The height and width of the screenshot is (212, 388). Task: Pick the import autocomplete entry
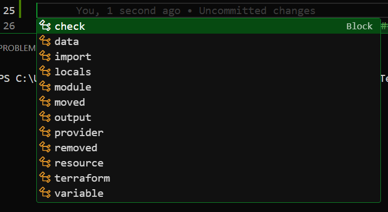pyautogui.click(x=208, y=56)
